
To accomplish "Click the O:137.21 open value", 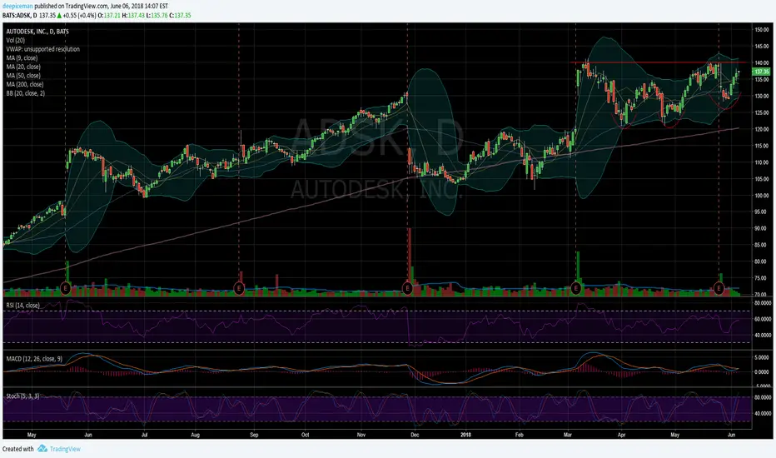I will pyautogui.click(x=109, y=15).
